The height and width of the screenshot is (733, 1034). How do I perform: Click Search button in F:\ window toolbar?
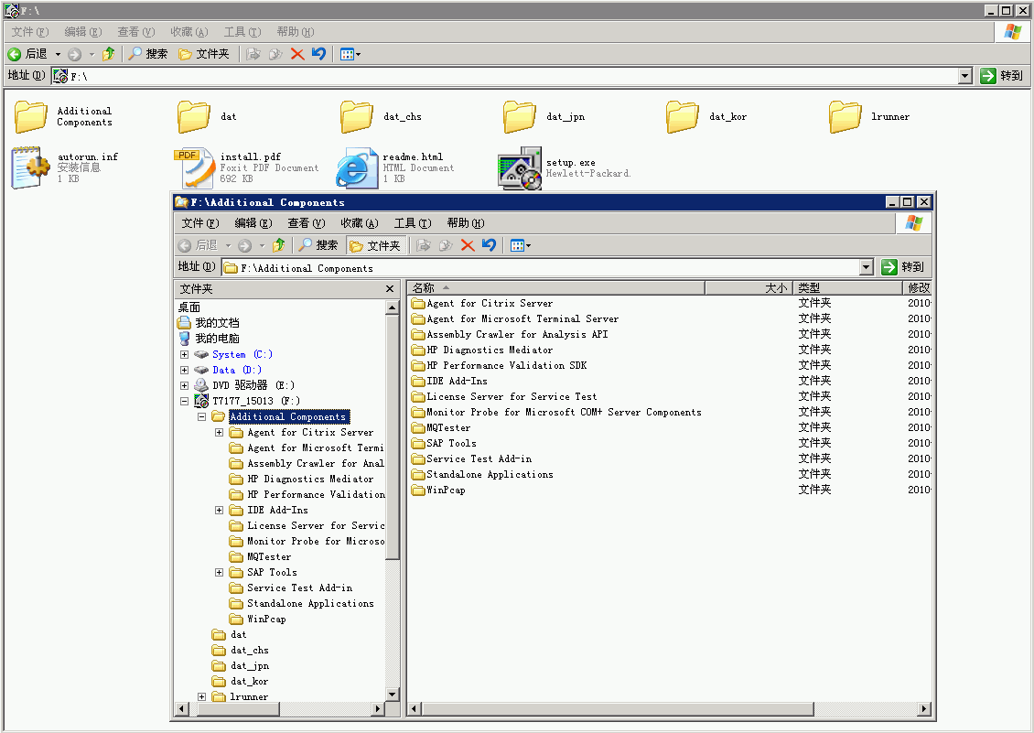click(x=147, y=54)
